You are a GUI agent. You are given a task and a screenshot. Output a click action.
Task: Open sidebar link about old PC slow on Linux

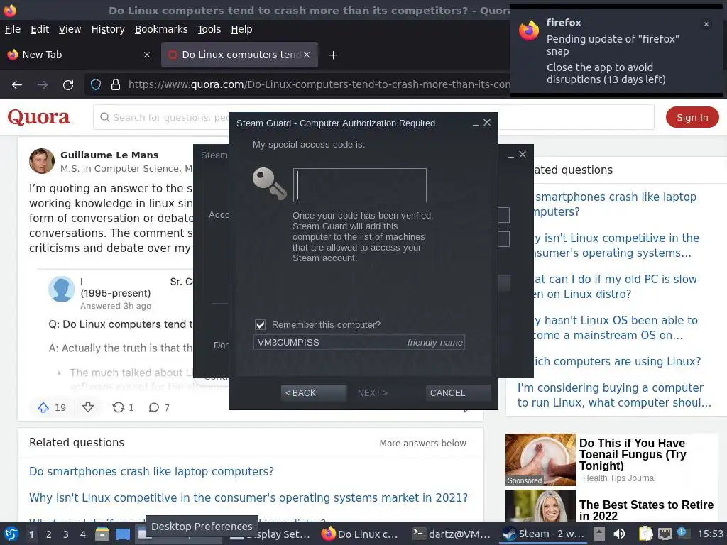(616, 287)
